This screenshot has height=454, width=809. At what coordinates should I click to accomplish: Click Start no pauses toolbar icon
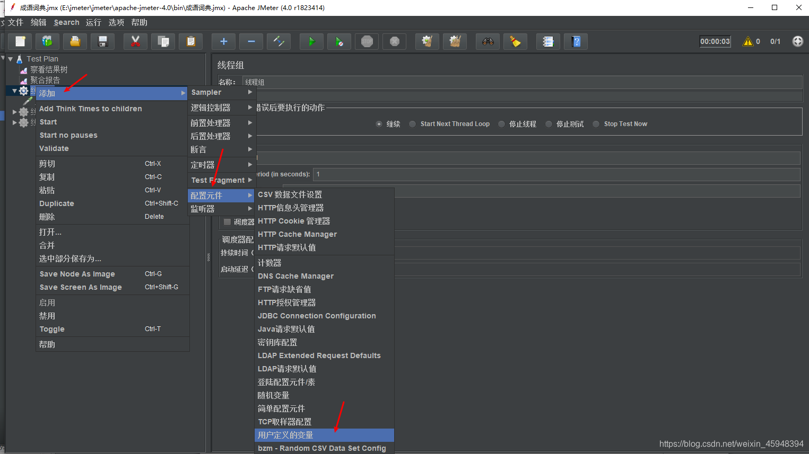pos(339,41)
